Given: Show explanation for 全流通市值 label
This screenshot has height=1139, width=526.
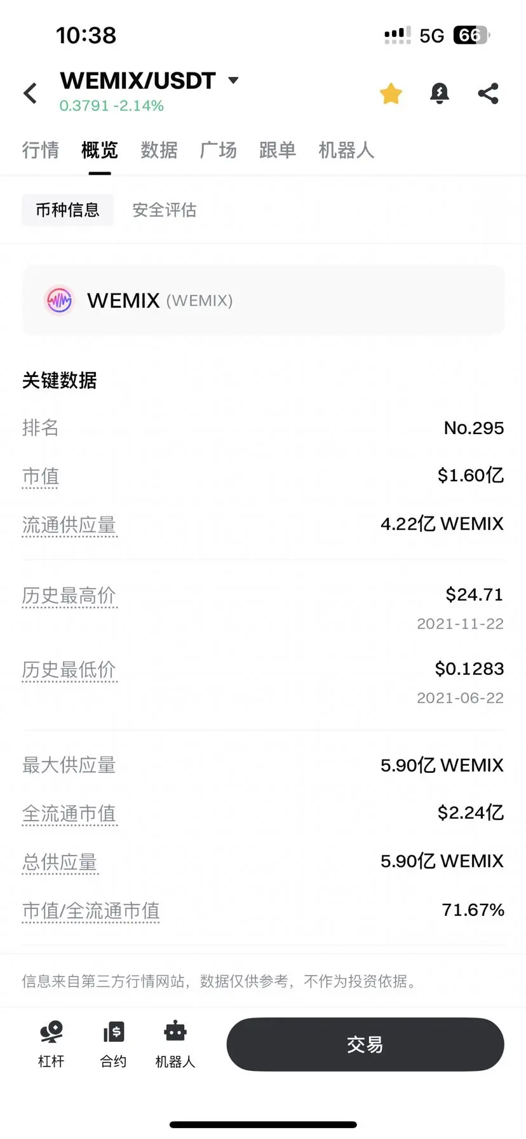Looking at the screenshot, I should [x=69, y=814].
